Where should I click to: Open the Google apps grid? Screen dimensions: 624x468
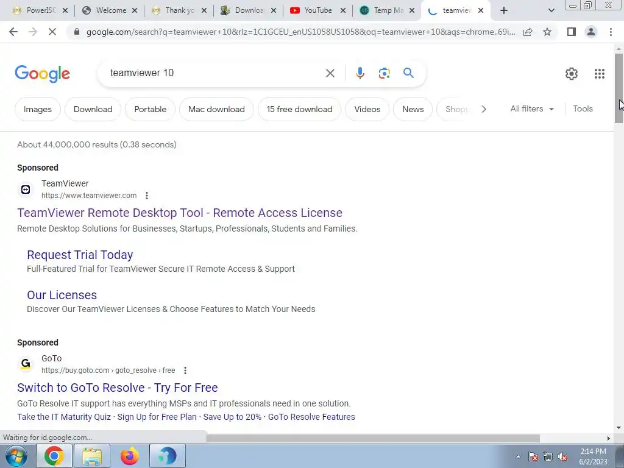click(x=600, y=74)
